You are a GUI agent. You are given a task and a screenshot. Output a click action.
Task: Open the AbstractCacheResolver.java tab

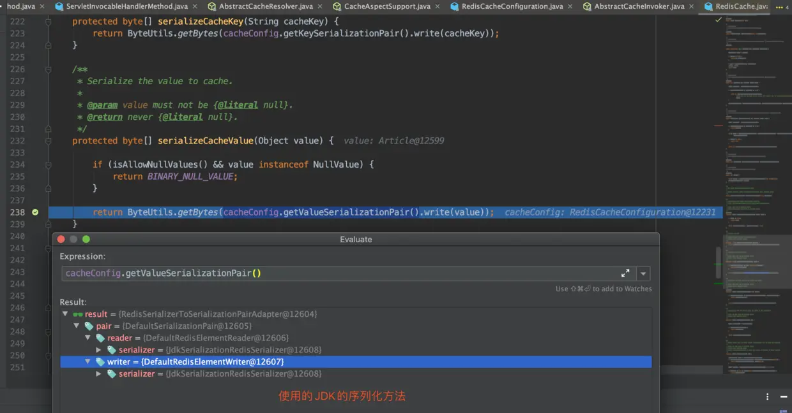pos(265,6)
